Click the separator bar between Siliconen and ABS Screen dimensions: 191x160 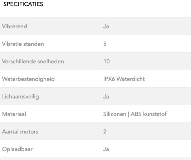[128, 115]
